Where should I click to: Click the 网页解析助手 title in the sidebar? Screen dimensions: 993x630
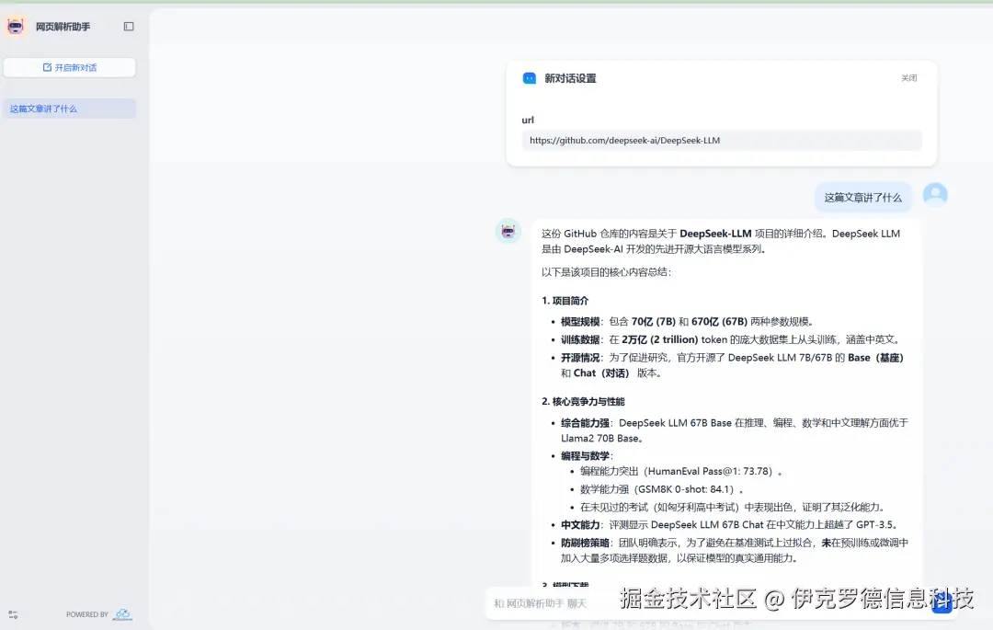point(63,27)
